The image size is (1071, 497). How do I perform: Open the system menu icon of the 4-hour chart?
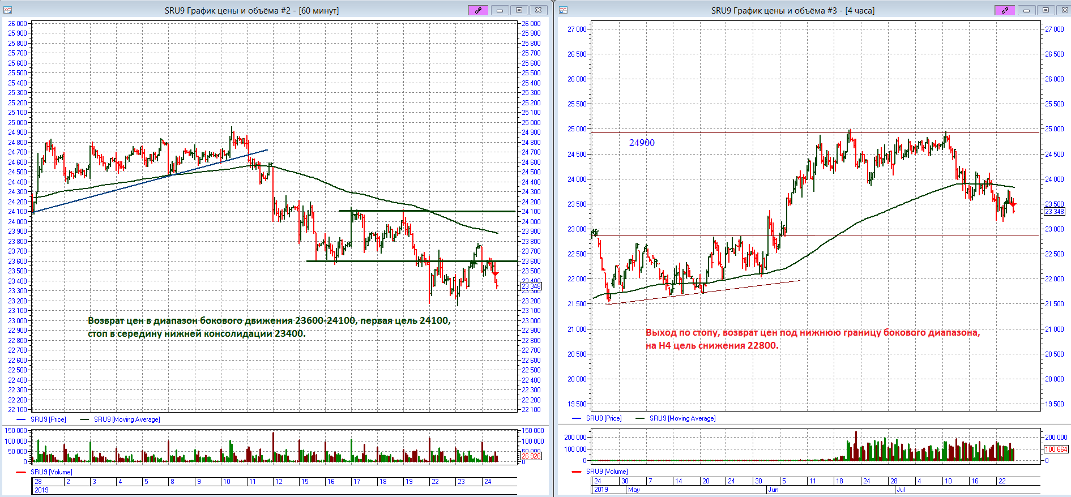(x=563, y=10)
